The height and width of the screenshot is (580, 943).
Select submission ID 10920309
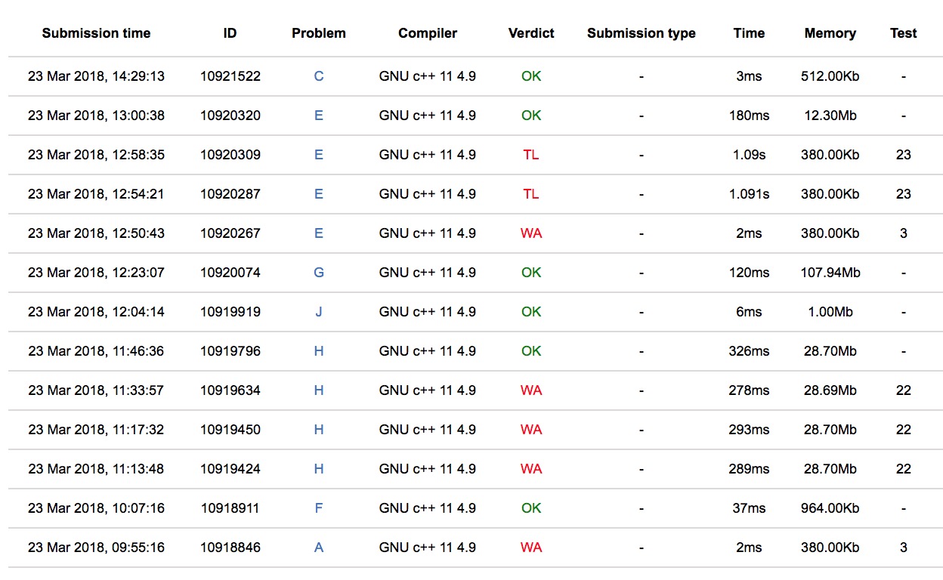[x=230, y=155]
